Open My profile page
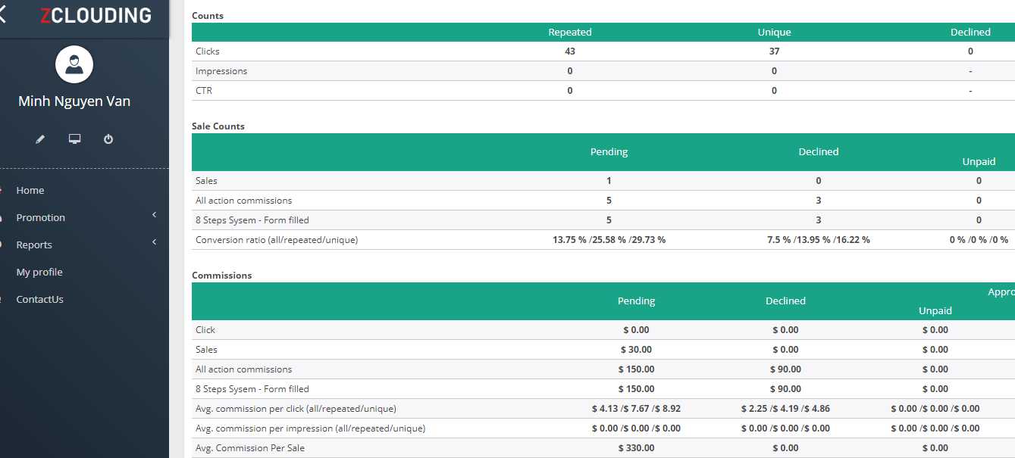Image resolution: width=1015 pixels, height=458 pixels. 39,273
